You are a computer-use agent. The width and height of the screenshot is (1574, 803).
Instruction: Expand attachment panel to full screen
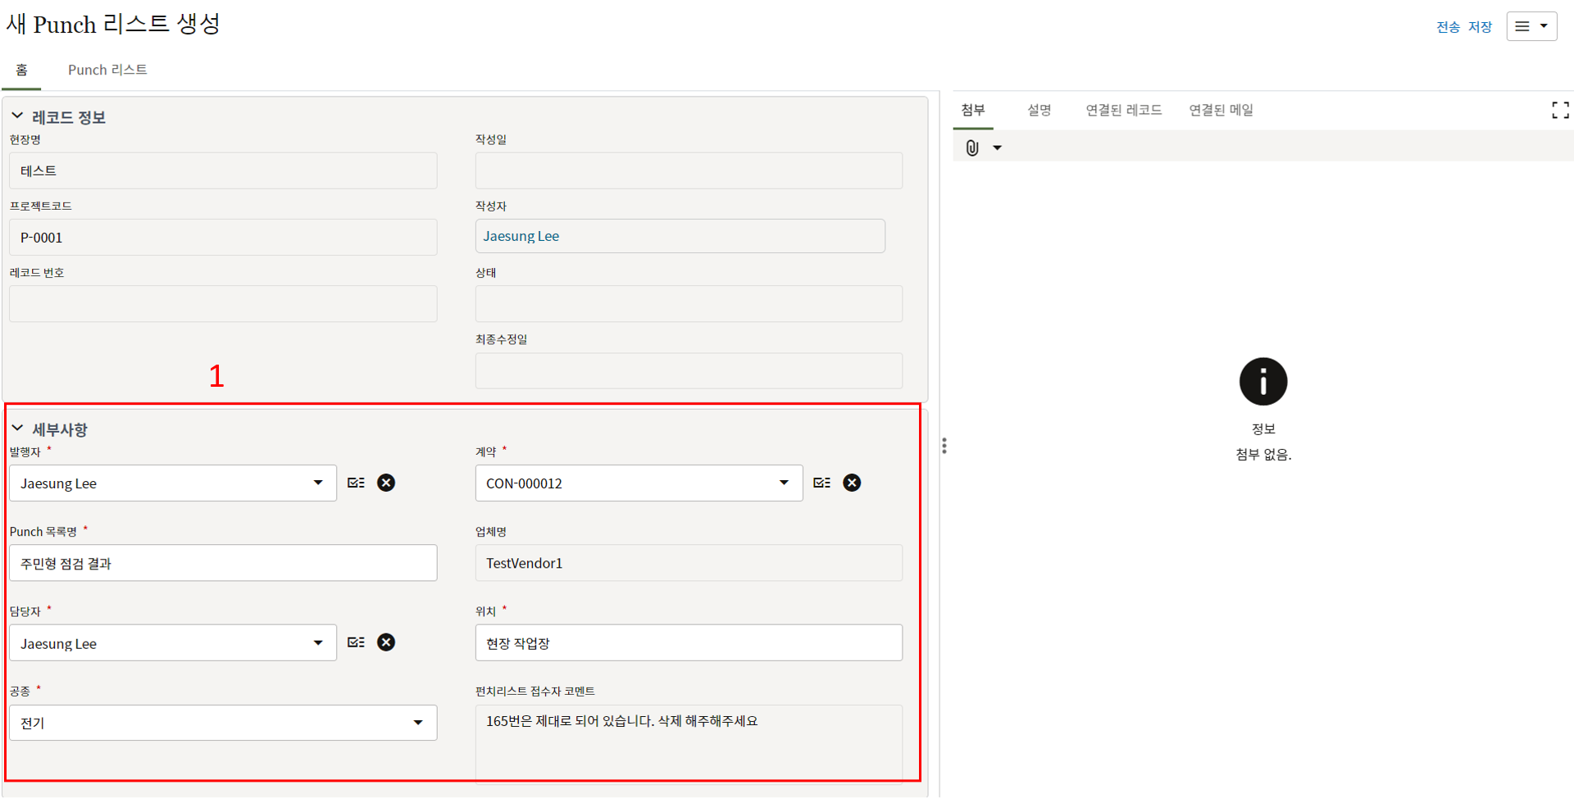[1560, 111]
